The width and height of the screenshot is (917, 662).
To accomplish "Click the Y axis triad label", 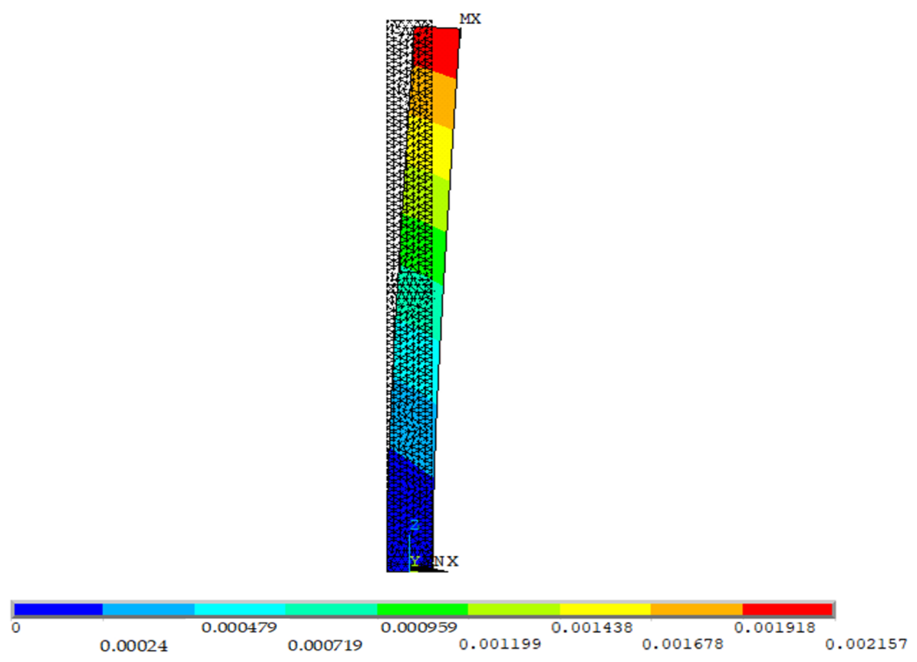I will point(415,561).
